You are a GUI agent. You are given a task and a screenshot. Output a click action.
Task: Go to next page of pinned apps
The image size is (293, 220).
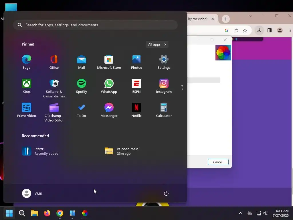click(x=182, y=89)
